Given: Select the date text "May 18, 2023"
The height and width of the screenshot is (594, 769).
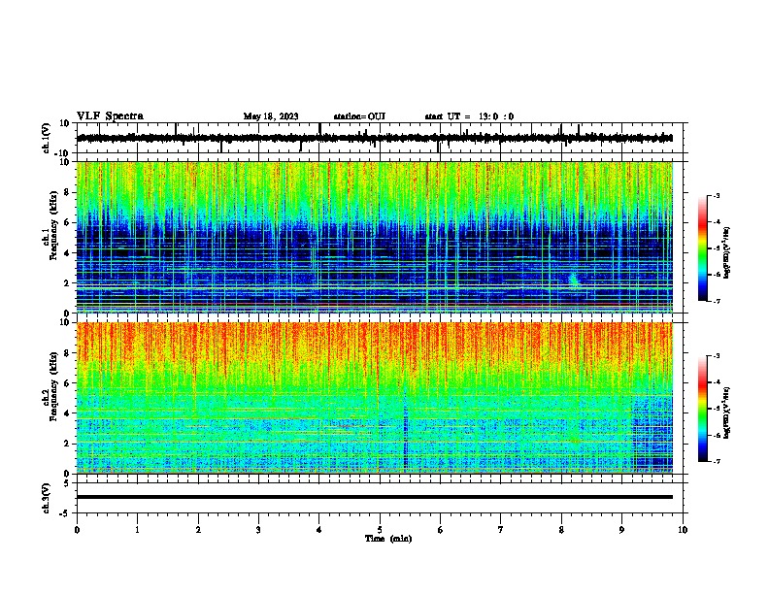Looking at the screenshot, I should 271,116.
